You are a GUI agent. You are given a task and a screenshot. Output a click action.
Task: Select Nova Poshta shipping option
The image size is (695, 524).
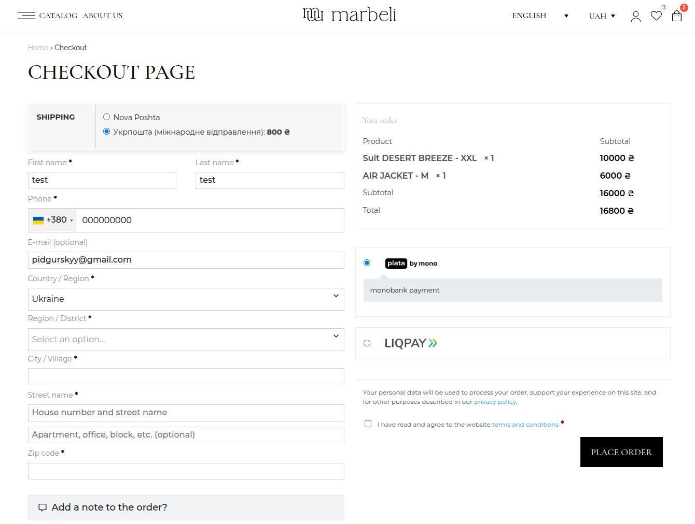(x=107, y=117)
